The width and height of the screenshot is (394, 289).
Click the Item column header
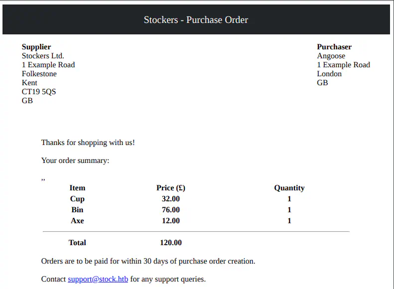point(77,188)
